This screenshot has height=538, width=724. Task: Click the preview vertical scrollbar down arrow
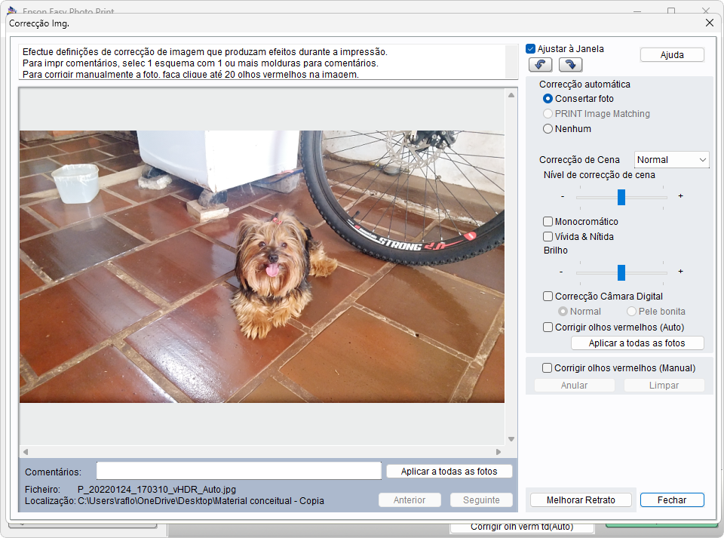coord(511,439)
